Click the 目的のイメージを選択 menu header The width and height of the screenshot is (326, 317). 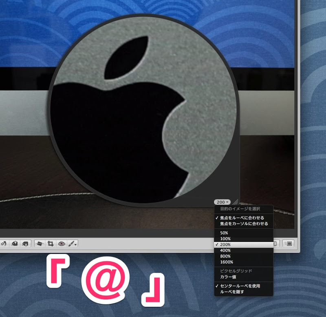244,208
